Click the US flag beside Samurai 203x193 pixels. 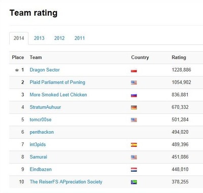[134, 157]
